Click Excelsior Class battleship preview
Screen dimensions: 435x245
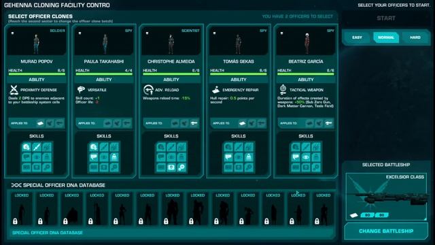[386, 196]
